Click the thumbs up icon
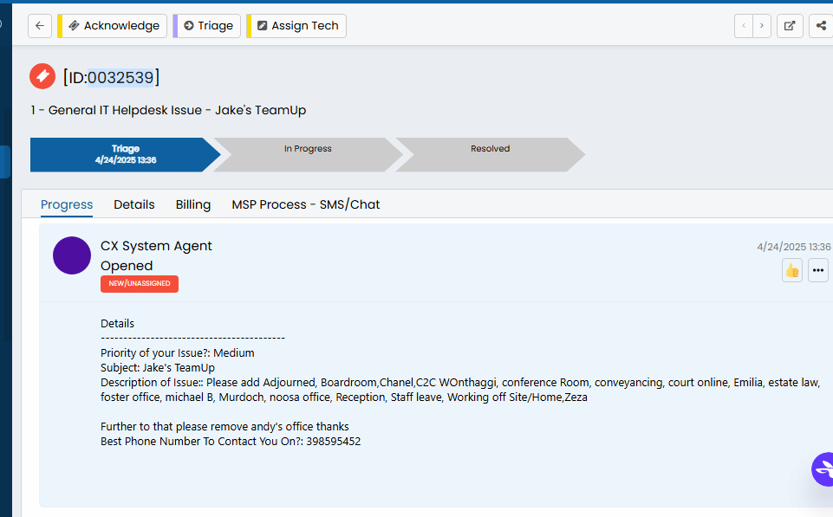Screen dimensions: 833x517 click(x=792, y=271)
